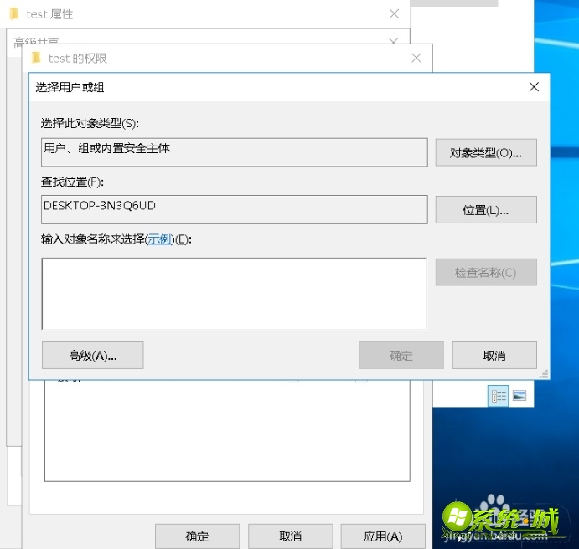Click the resize grip of 选择用户或组 dialog
This screenshot has width=579, height=549.
[544, 374]
